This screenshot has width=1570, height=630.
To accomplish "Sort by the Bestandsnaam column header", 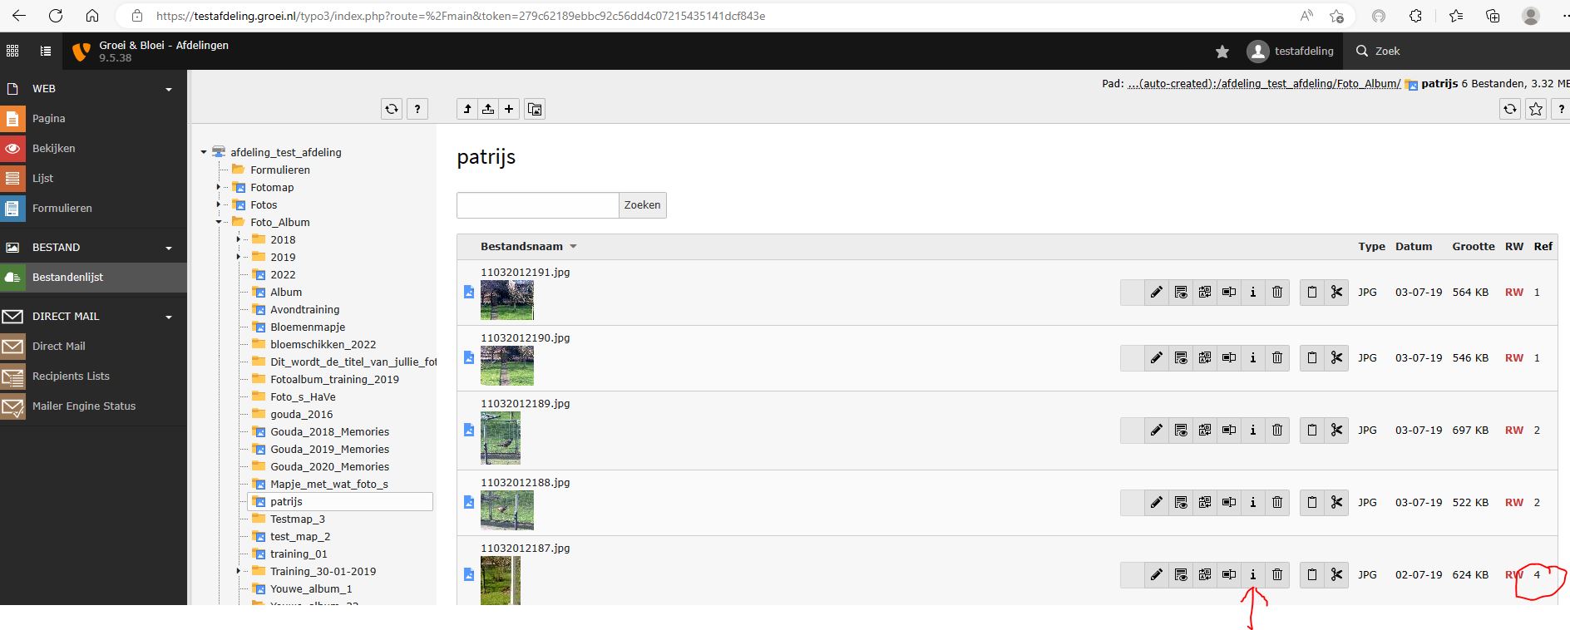I will 521,247.
